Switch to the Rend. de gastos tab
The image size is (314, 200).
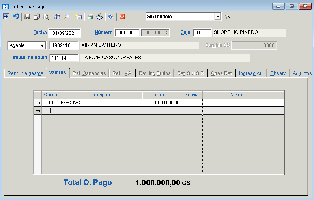[x=25, y=73]
